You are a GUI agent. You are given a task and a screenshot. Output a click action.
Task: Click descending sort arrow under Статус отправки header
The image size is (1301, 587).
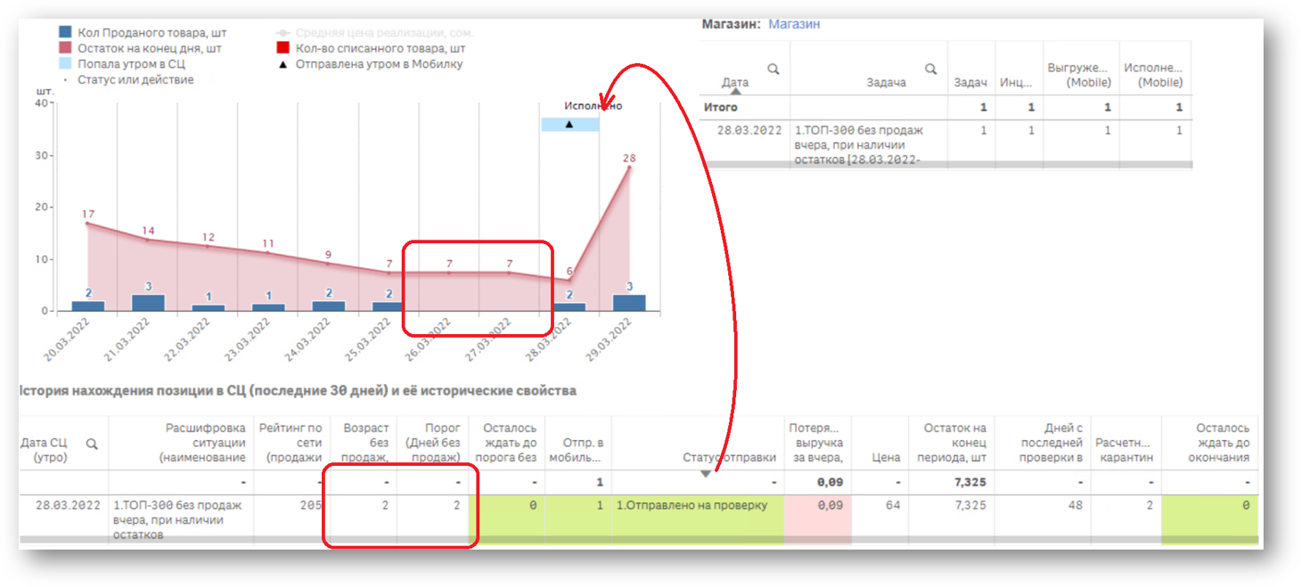pyautogui.click(x=705, y=474)
